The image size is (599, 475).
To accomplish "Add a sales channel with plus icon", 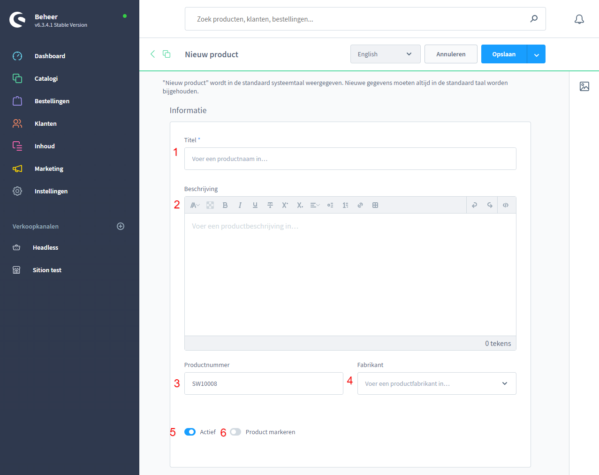I will (x=121, y=226).
